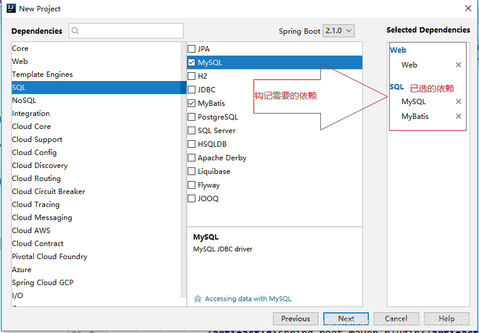
Task: Open the Template Engines category
Action: click(96, 75)
